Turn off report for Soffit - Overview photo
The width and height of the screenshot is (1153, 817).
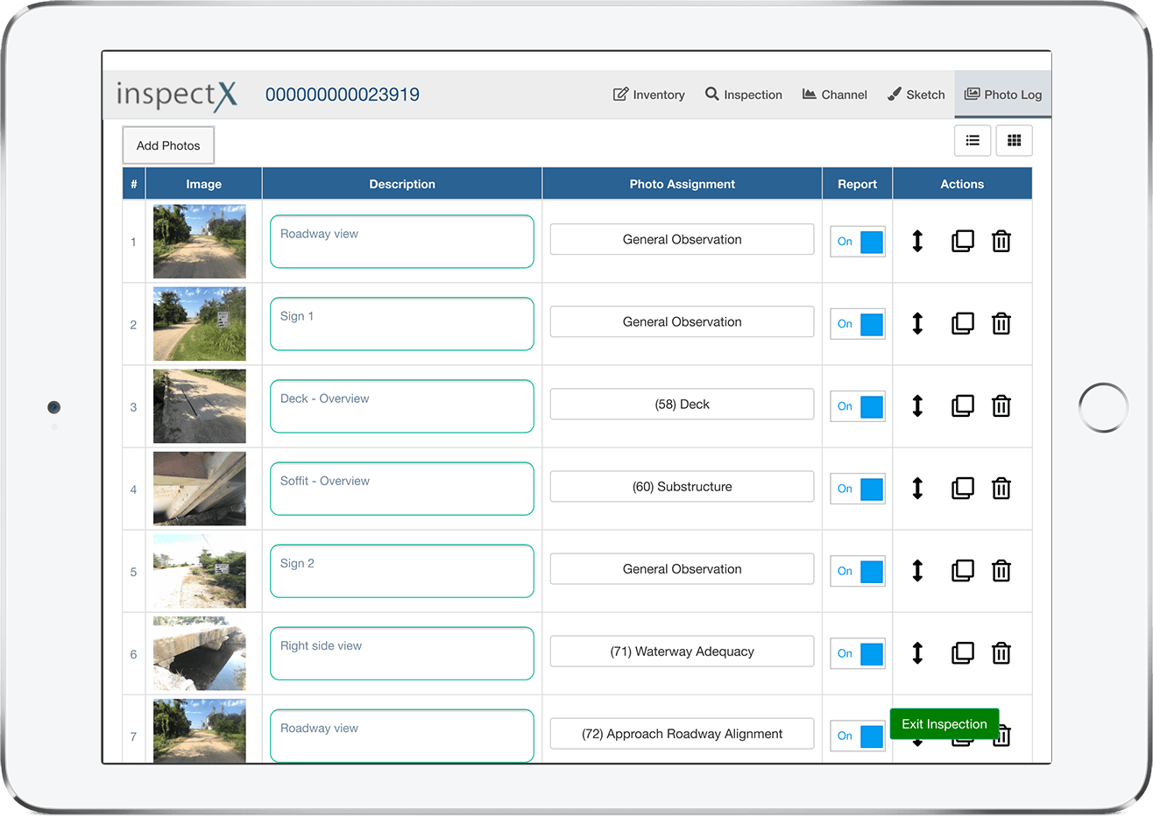[x=857, y=489]
